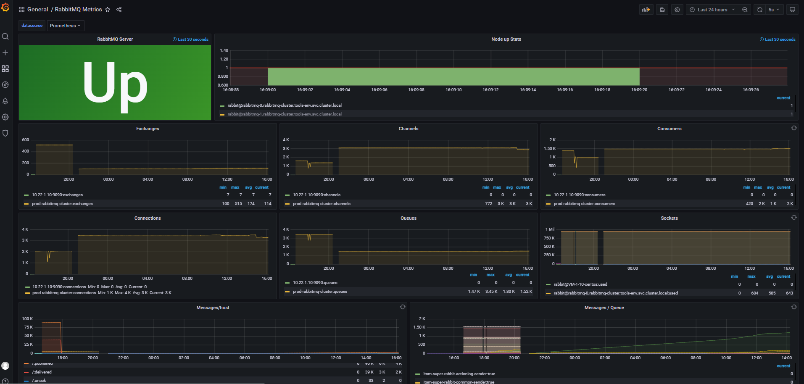The image size is (804, 384).
Task: Change color swatch of 10.22.1.10:9090:channels series
Action: coord(287,195)
